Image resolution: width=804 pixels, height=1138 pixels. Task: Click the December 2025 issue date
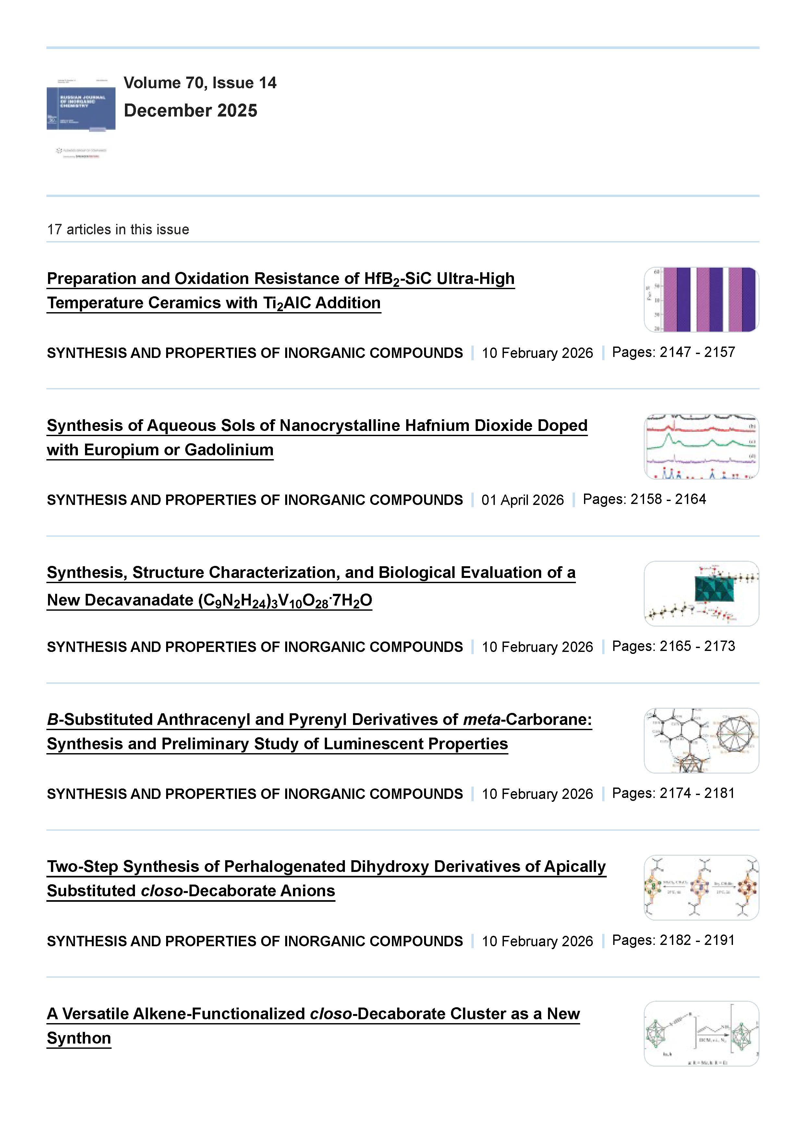point(190,111)
